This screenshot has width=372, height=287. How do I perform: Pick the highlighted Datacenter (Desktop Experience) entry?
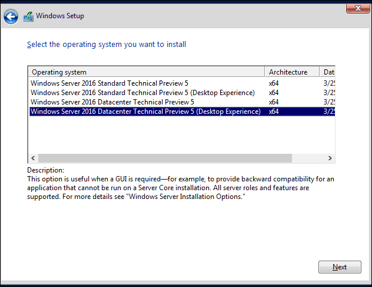[x=145, y=112]
